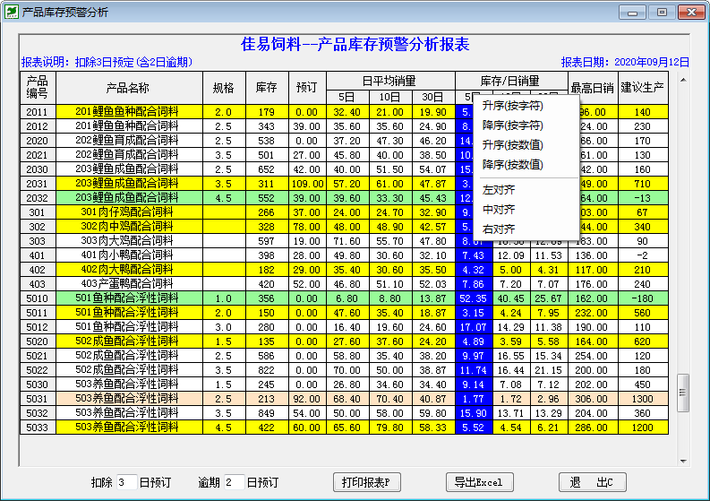Click suggested production value -13

(643, 198)
